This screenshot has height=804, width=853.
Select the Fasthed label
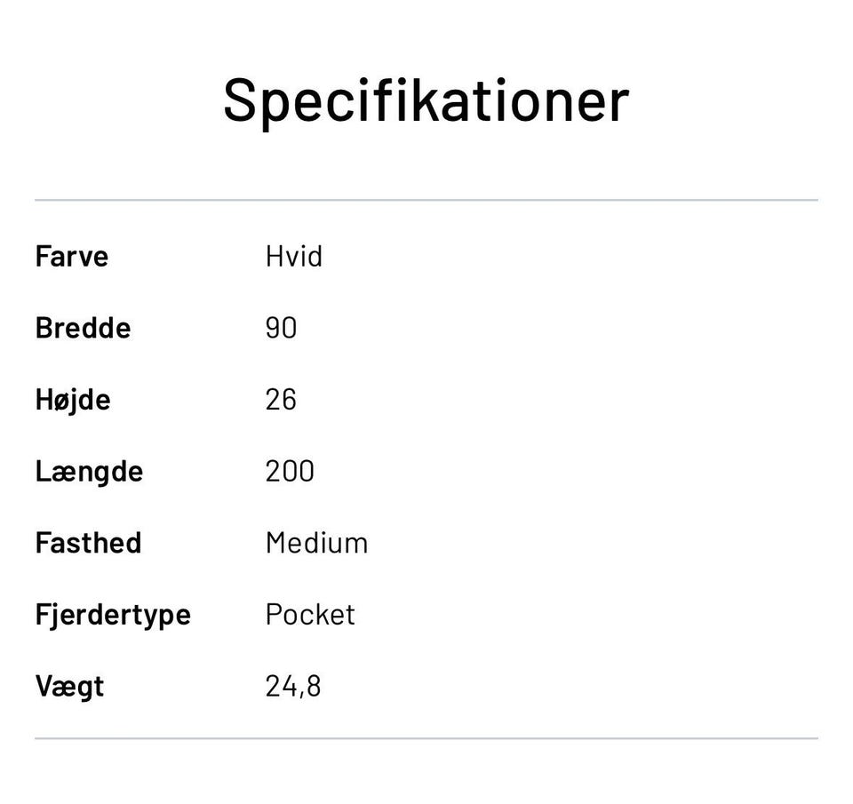(88, 543)
